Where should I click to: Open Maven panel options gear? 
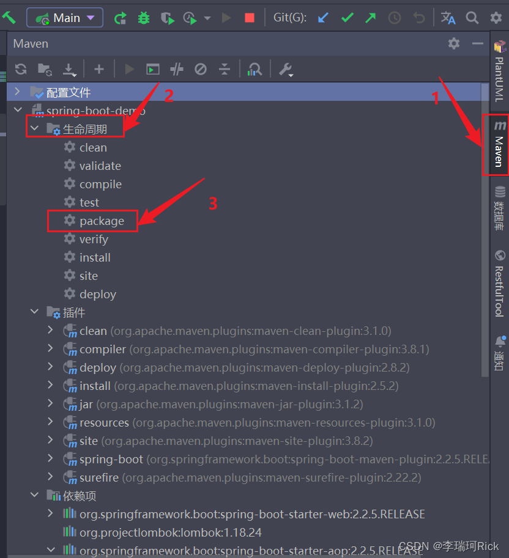pyautogui.click(x=454, y=43)
